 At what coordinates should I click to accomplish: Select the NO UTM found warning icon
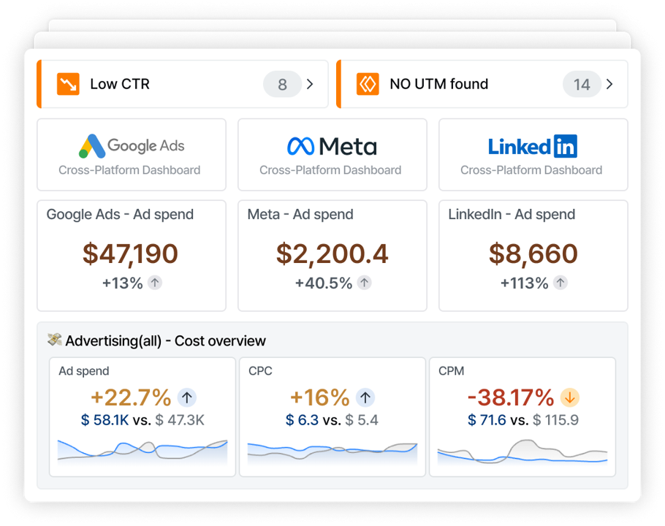pos(368,84)
